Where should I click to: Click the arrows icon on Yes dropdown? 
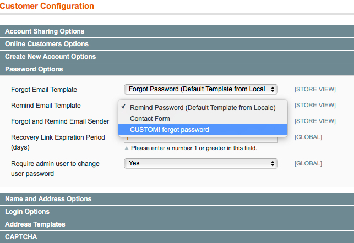pos(273,163)
